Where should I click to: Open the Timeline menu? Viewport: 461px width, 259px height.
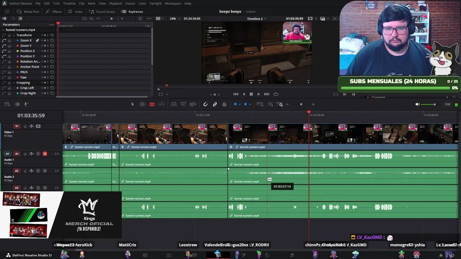pos(69,3)
